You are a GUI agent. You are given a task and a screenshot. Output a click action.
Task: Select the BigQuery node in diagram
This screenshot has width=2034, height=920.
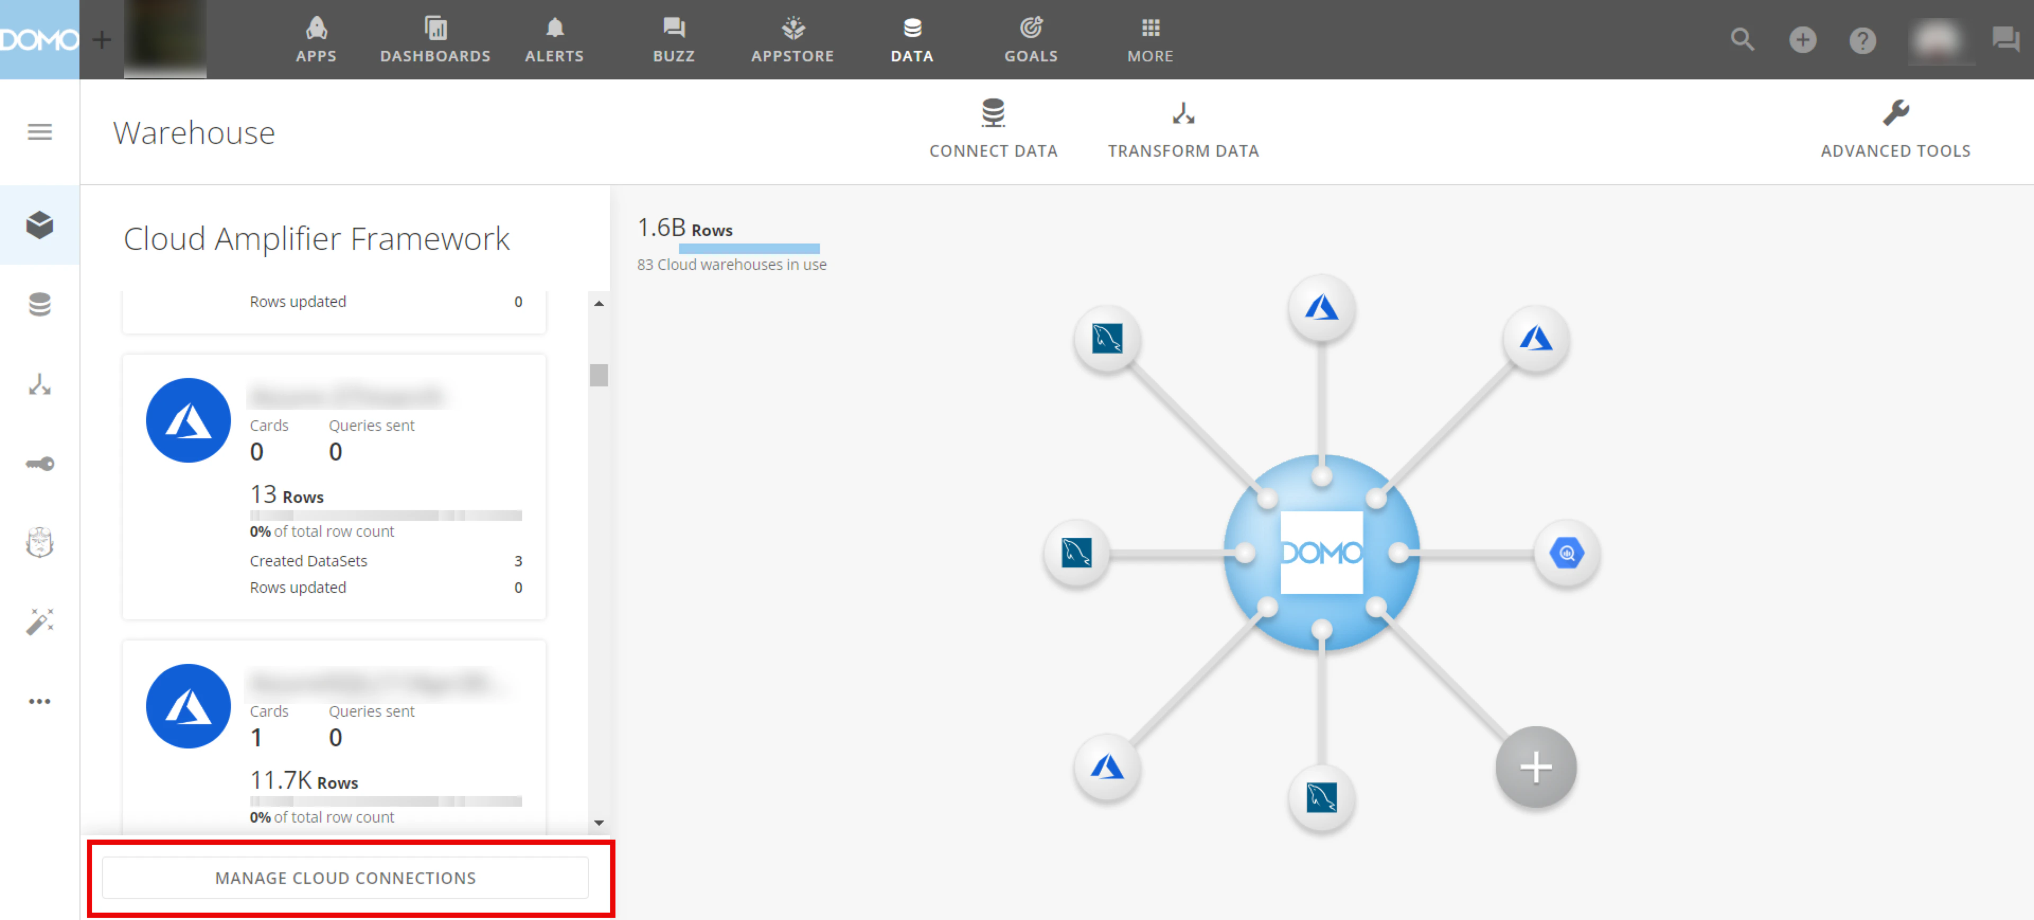click(1567, 552)
